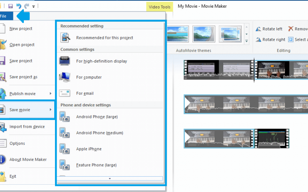Image resolution: width=308 pixels, height=192 pixels.
Task: Click the 1080 high-definition monitor icon
Action: [65, 61]
